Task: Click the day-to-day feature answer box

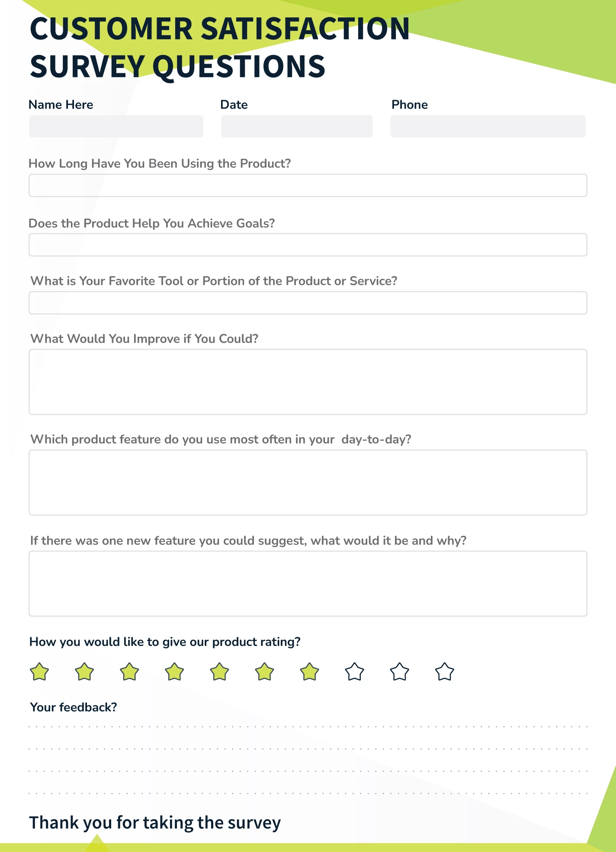Action: (x=308, y=483)
